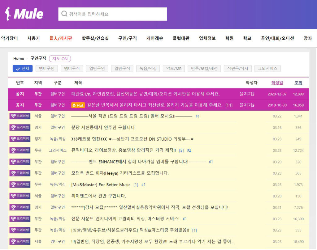This screenshot has width=317, height=250.
Task: Select the 작편곡/작사 filter tab
Action: tap(237, 68)
